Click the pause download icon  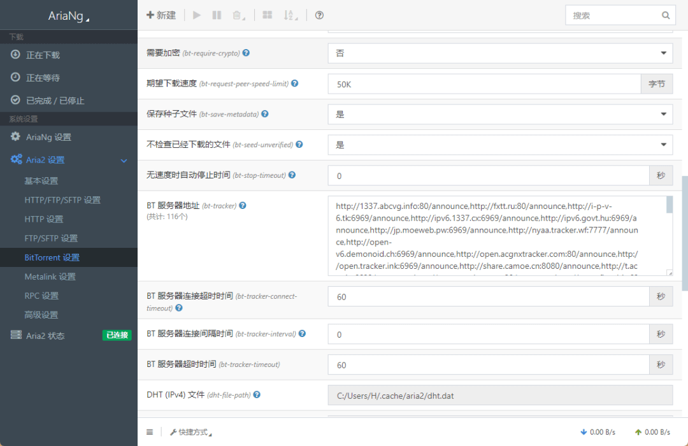tap(217, 15)
